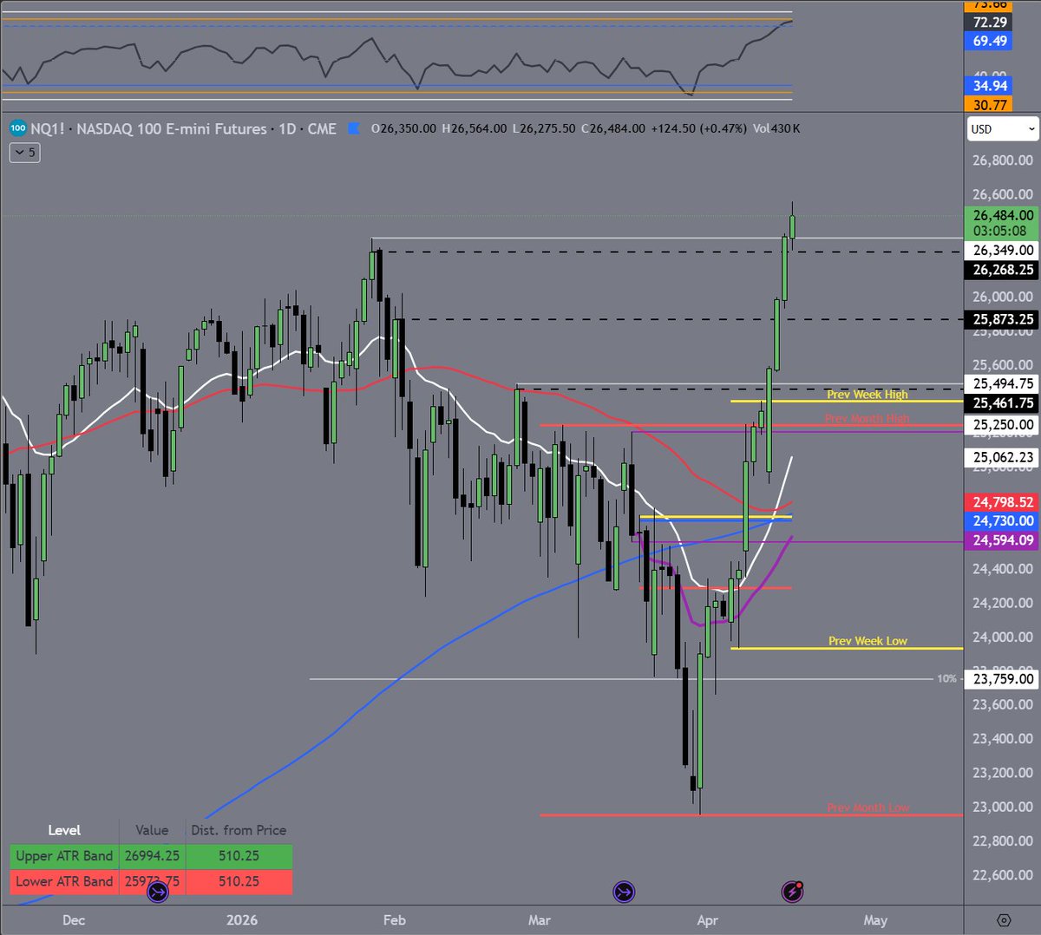Click the Vol 430K readout
Screen dimensions: 1041x935
[776, 128]
